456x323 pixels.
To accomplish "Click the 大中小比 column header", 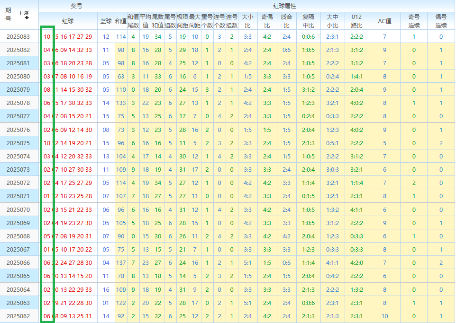I will [332, 21].
